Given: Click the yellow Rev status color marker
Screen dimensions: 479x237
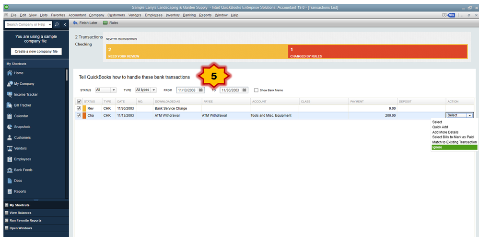Looking at the screenshot, I should pos(84,108).
